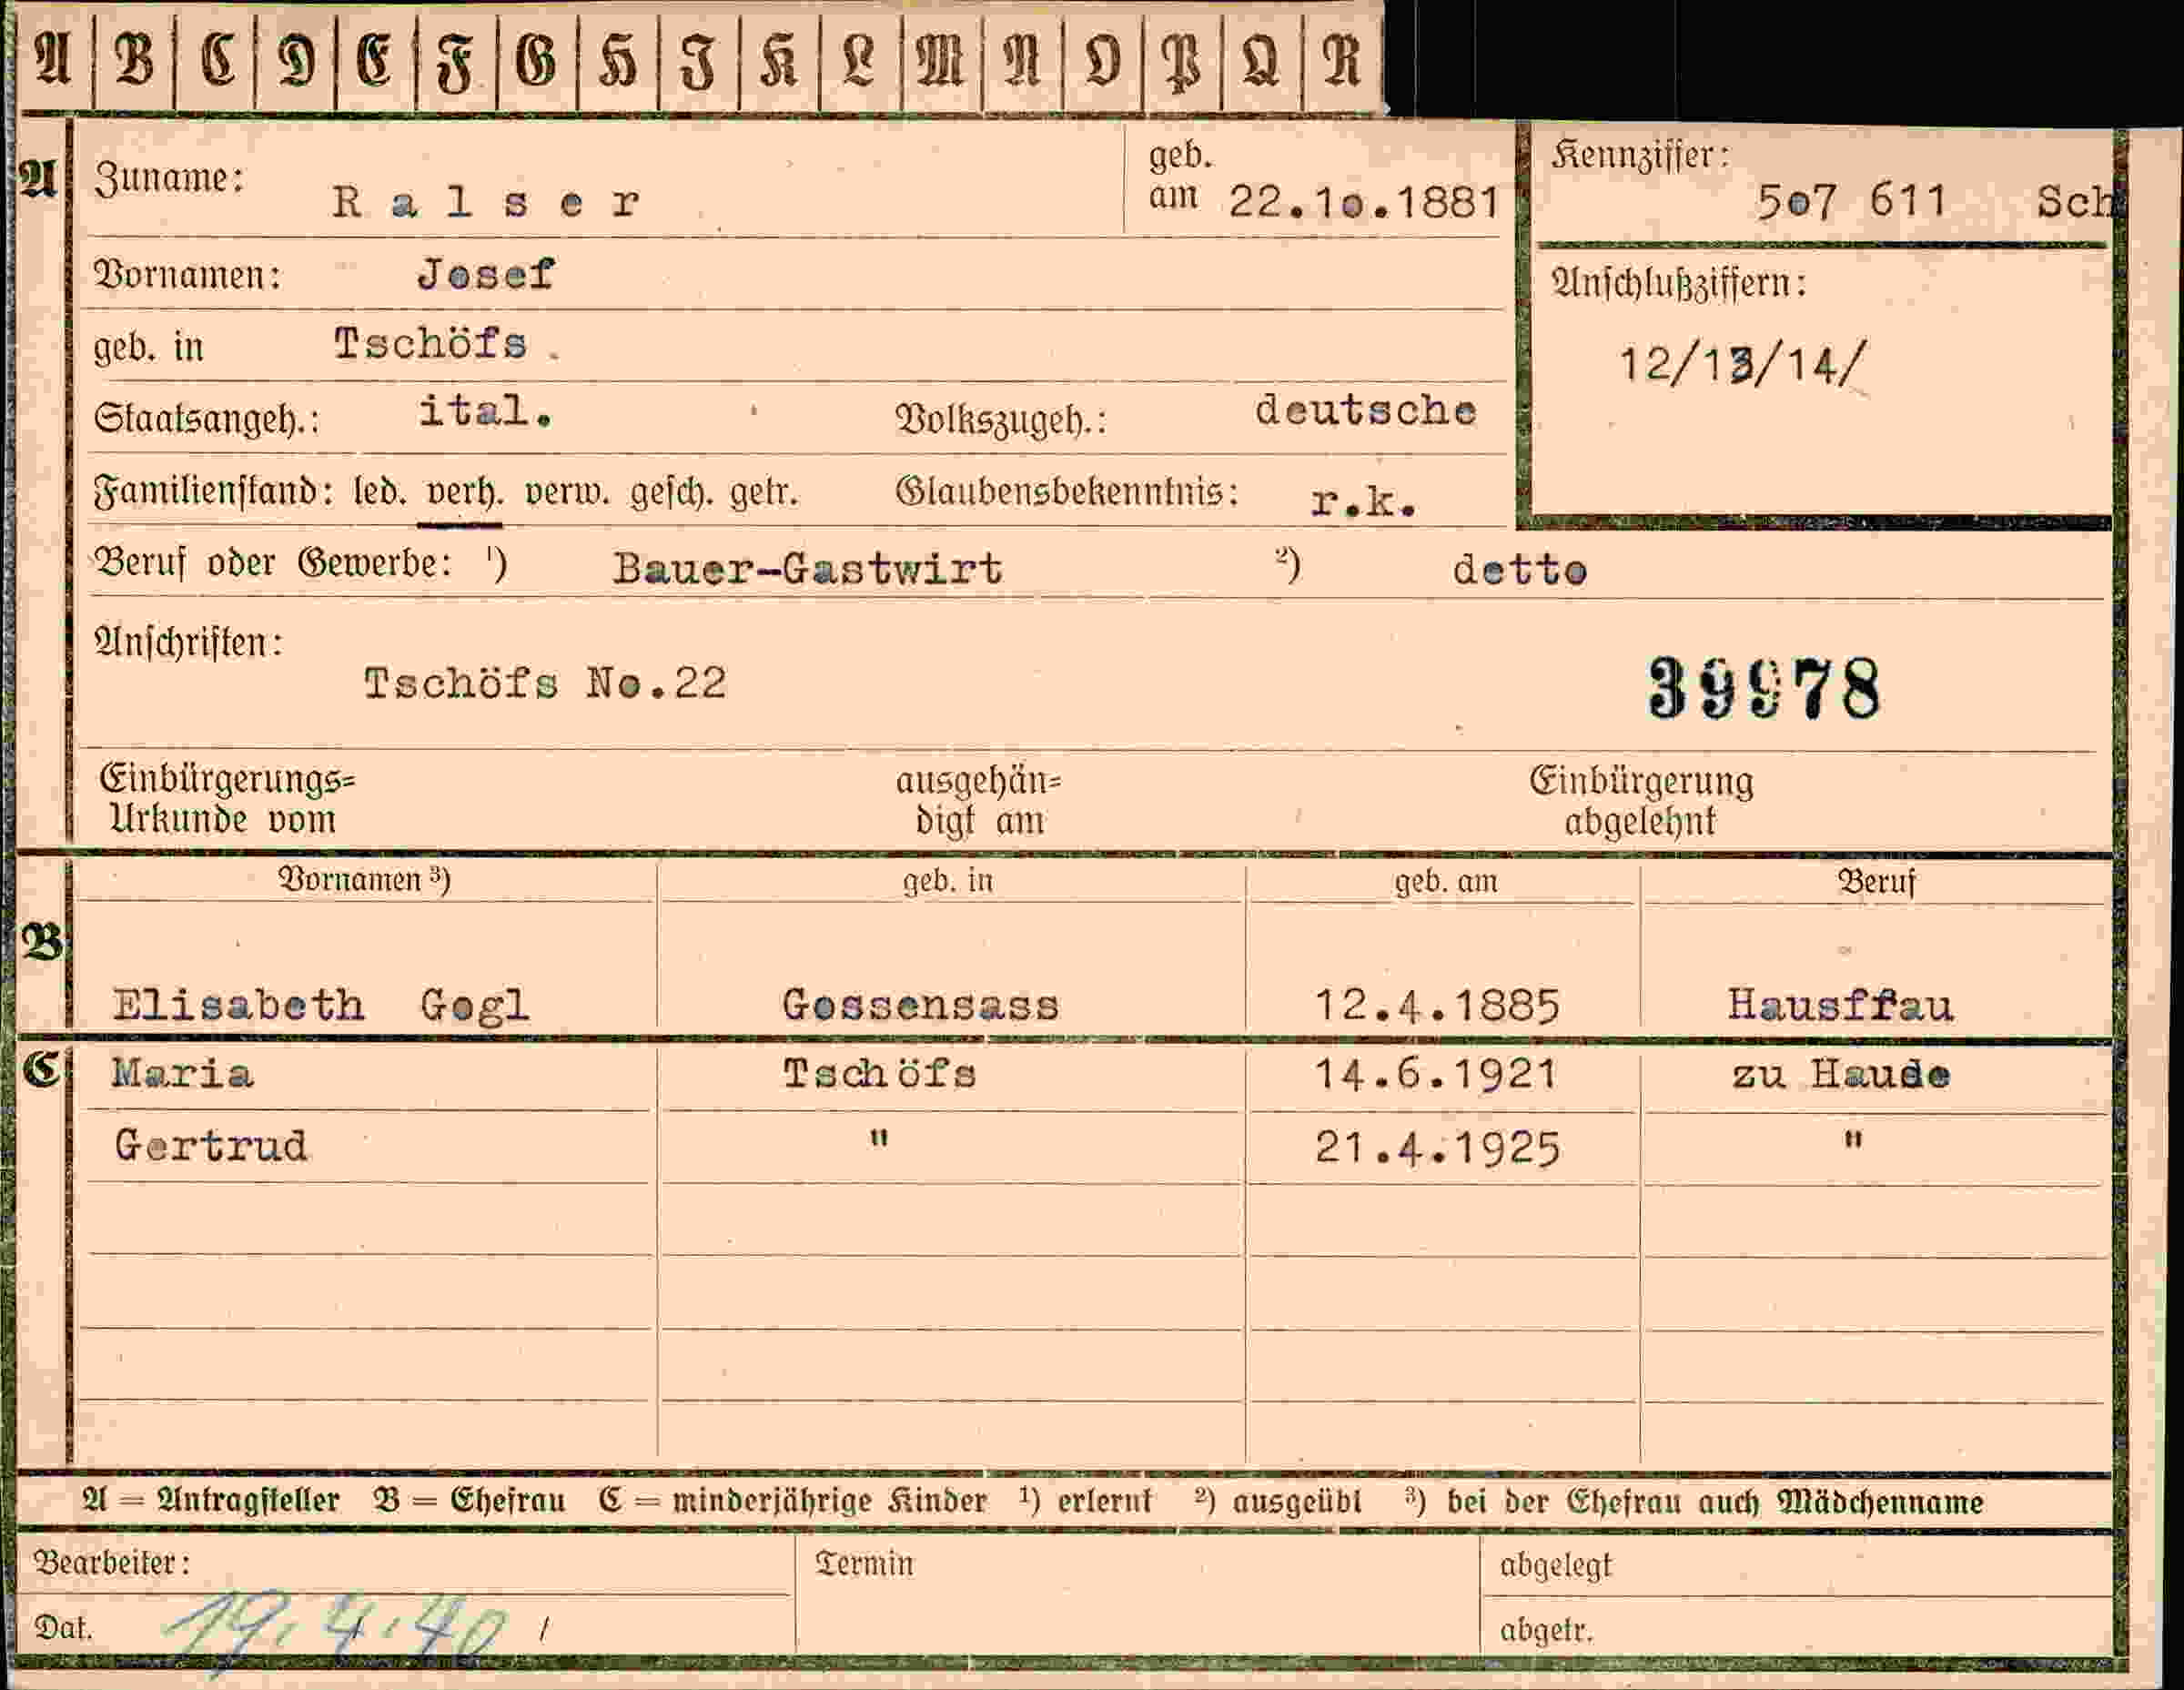Image resolution: width=2184 pixels, height=1690 pixels.
Task: Select address Tschöfs No.22
Action: (545, 685)
